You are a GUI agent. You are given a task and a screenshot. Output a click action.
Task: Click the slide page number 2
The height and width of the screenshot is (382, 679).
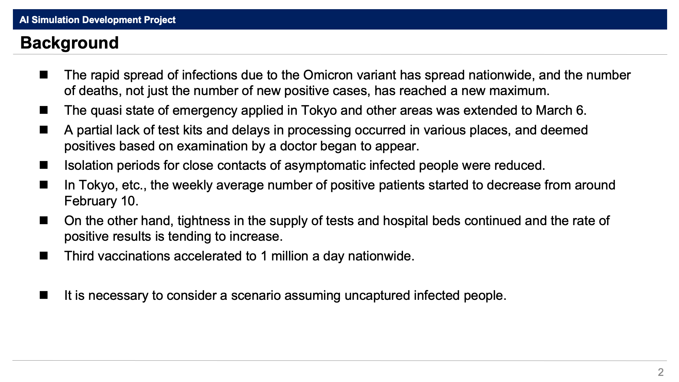point(660,372)
